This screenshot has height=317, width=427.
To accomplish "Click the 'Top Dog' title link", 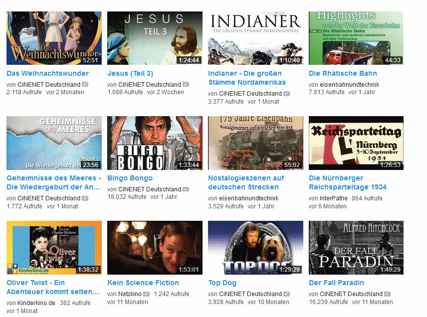I will click(222, 283).
